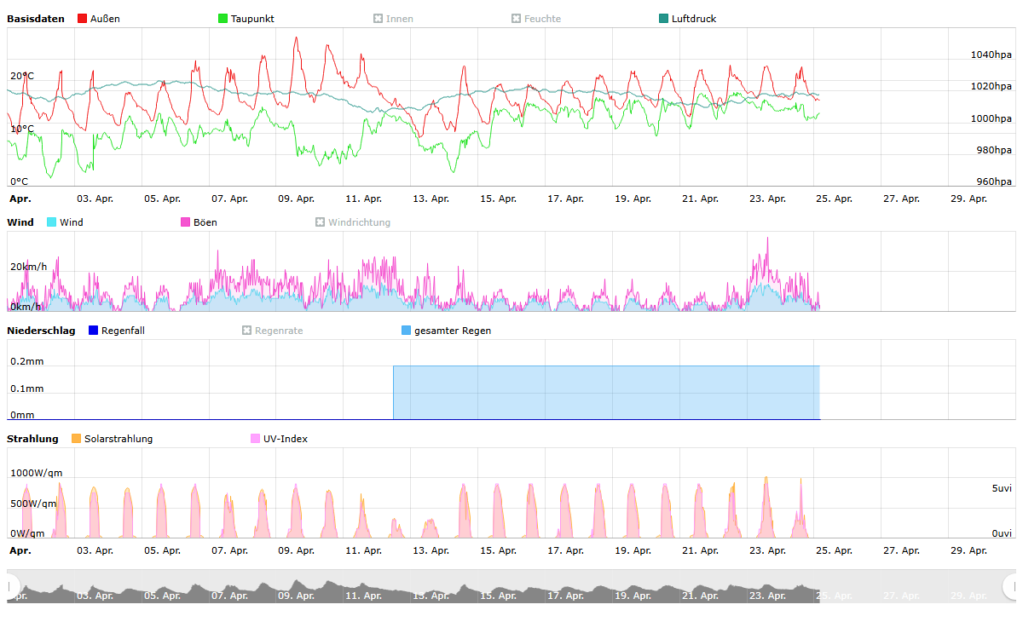Click the green Taupunkt legend swatch
This screenshot has height=639, width=1023.
[223, 19]
